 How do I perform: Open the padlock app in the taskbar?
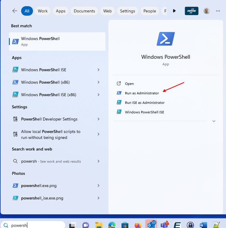pos(190,225)
